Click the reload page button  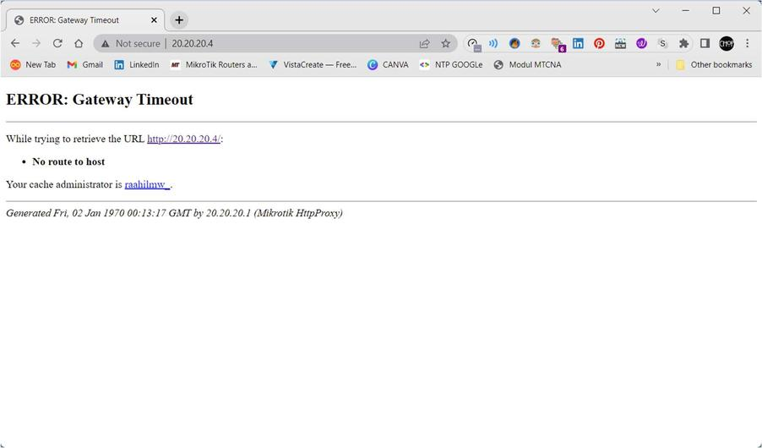tap(57, 43)
